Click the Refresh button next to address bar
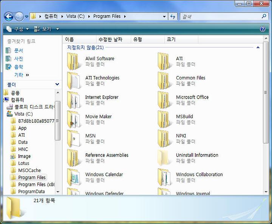 coord(173,17)
